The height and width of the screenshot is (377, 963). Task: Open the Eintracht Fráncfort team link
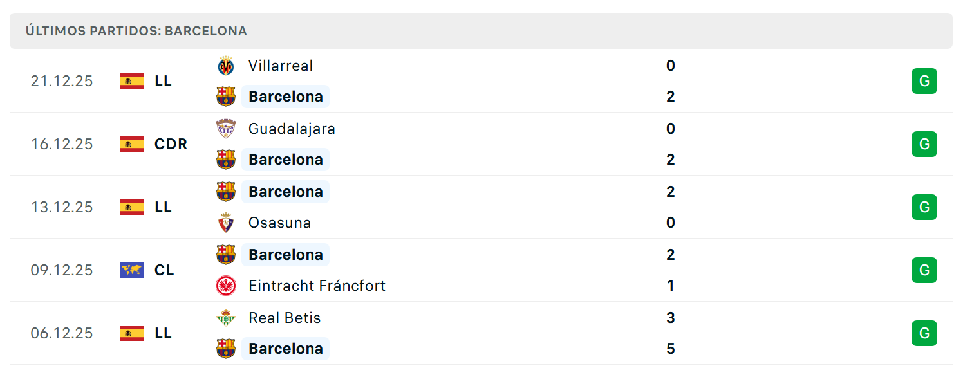(x=317, y=286)
